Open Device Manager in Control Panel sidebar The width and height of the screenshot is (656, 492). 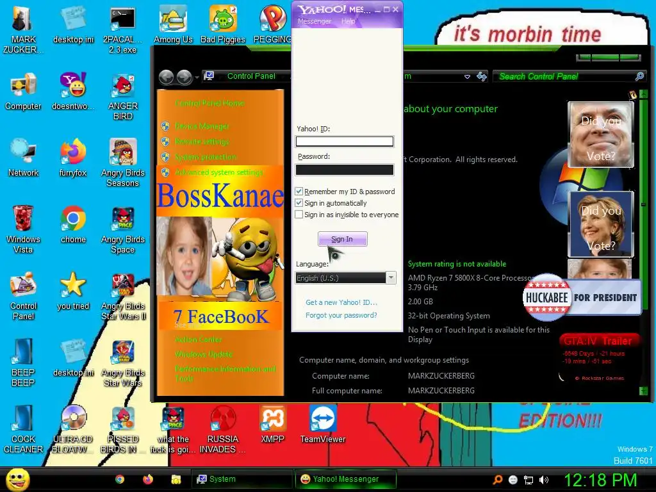202,126
